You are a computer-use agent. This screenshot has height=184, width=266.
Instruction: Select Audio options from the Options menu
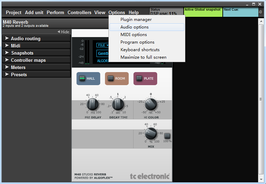click(147, 27)
